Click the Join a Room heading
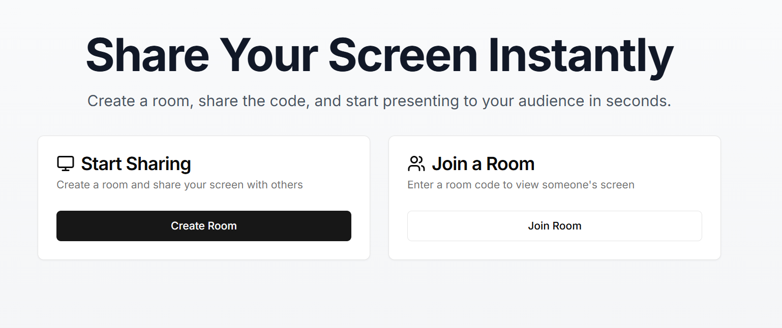782x328 pixels. point(483,163)
